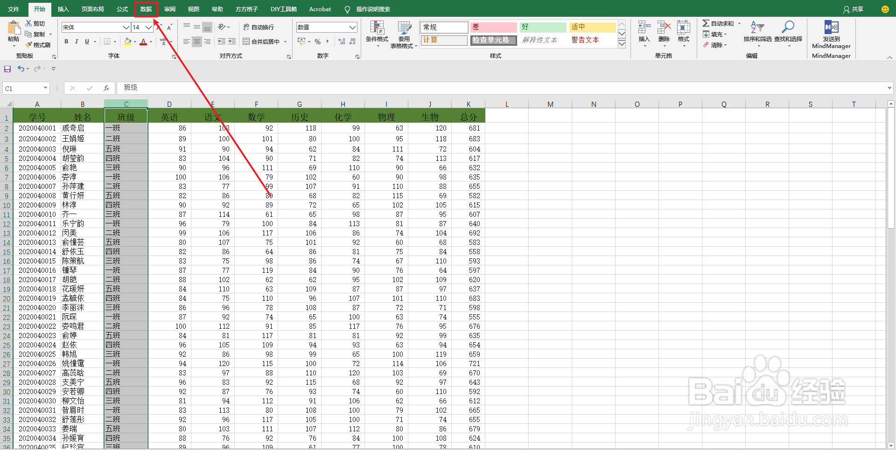Switch to the Insert (插入) tab

click(63, 9)
